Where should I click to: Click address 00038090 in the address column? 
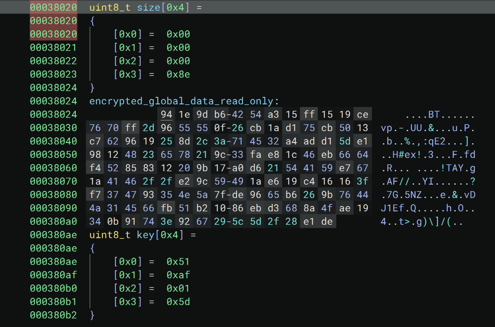(x=53, y=208)
